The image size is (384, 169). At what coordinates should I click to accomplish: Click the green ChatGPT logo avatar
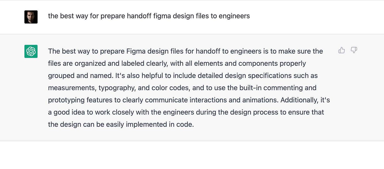coord(31,51)
